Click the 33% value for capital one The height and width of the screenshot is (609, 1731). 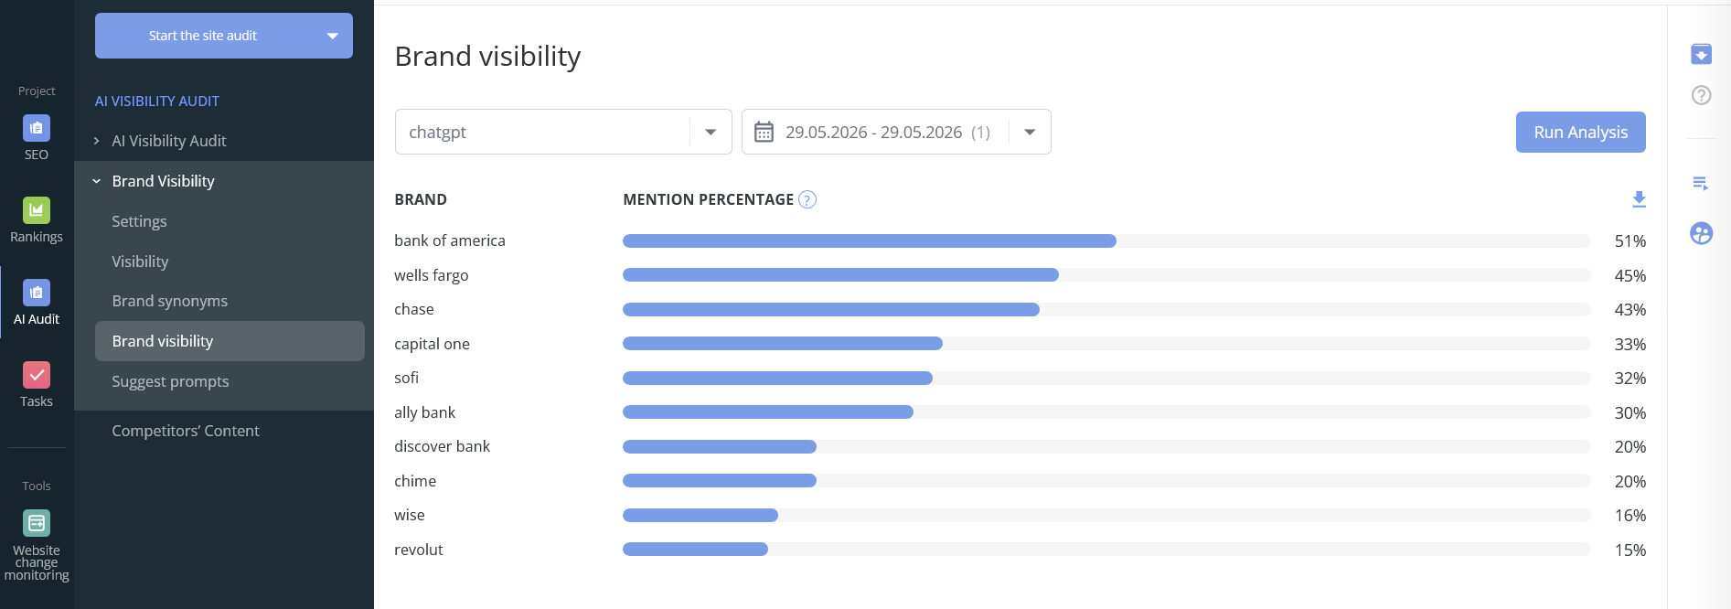pos(1629,345)
